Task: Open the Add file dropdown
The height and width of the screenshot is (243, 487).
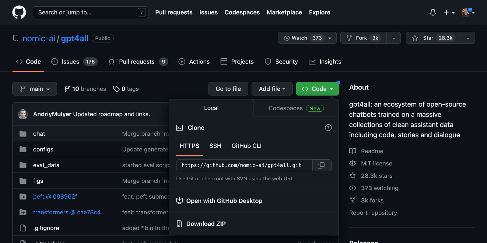Action: (272, 89)
